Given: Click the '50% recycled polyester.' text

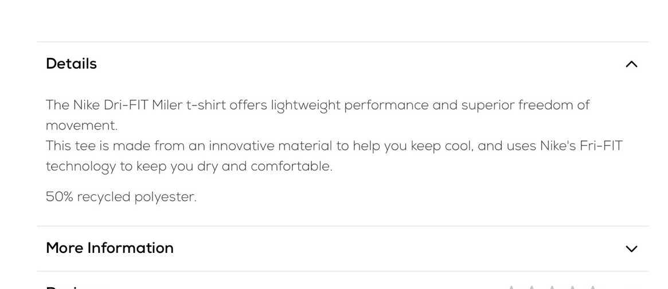Looking at the screenshot, I should pyautogui.click(x=122, y=197).
